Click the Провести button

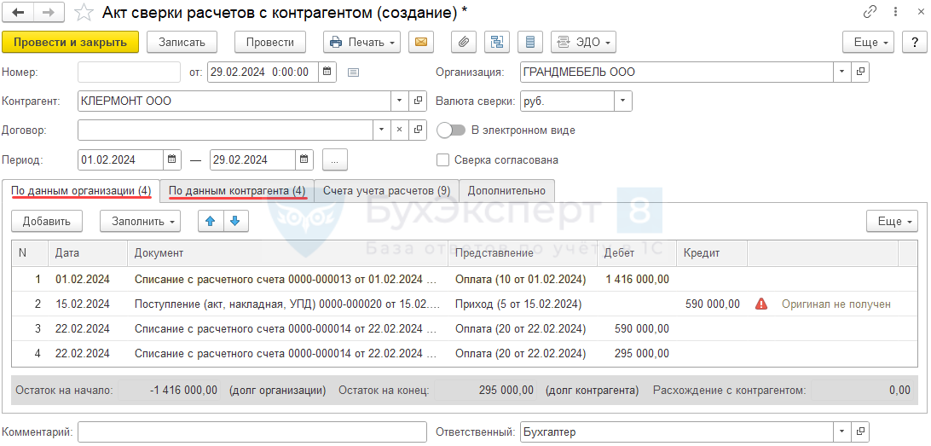pos(270,42)
